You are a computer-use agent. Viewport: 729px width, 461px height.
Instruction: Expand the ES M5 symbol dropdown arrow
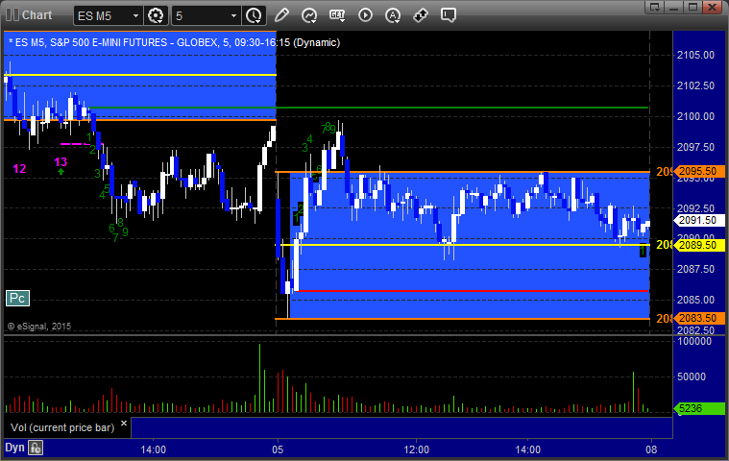135,15
